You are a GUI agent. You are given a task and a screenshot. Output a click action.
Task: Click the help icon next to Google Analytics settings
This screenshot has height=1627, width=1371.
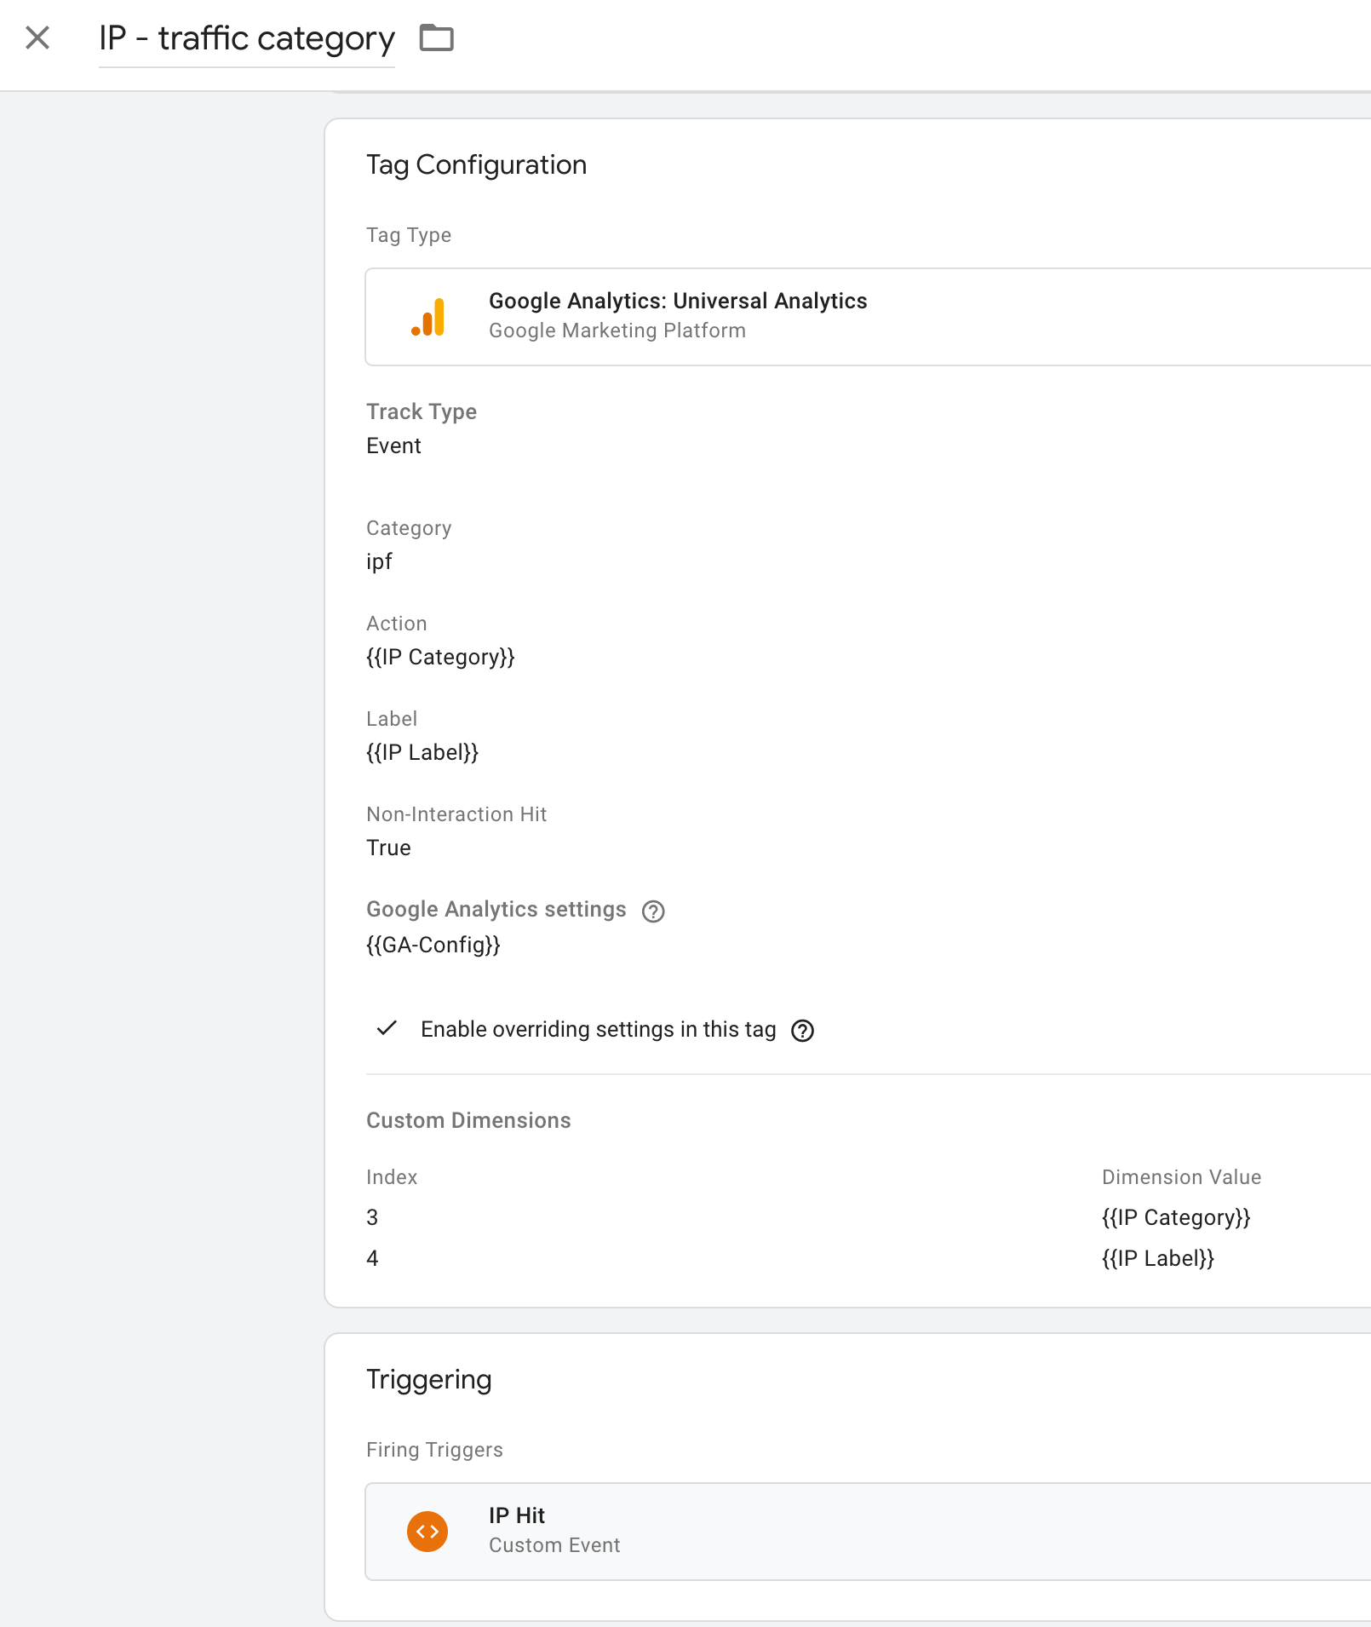(x=653, y=911)
